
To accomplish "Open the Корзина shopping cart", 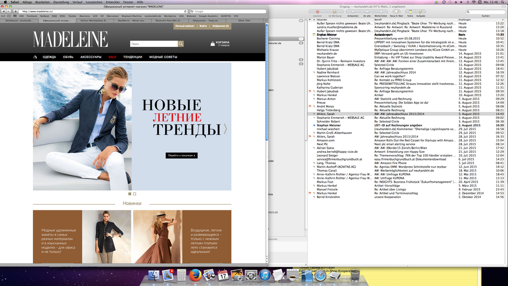I will (x=220, y=43).
